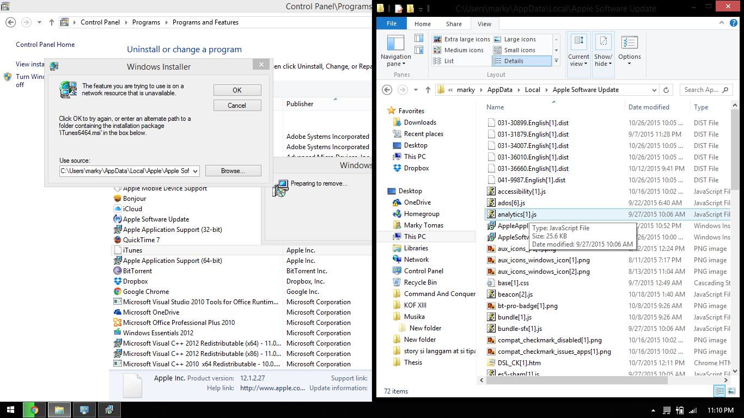Select Homegroup in the navigation pane

(422, 214)
